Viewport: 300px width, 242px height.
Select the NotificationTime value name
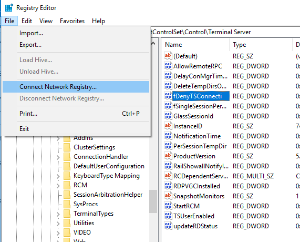click(x=197, y=136)
